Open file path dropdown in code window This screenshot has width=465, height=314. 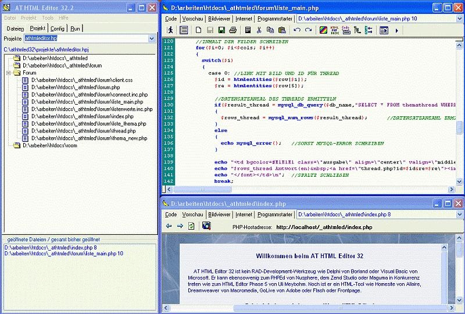coord(459,19)
